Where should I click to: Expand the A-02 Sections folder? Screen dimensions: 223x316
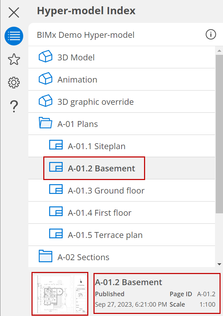[45, 257]
